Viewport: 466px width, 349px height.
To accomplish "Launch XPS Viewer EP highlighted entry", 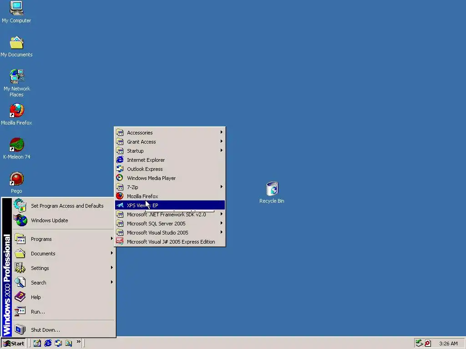I will pos(170,205).
